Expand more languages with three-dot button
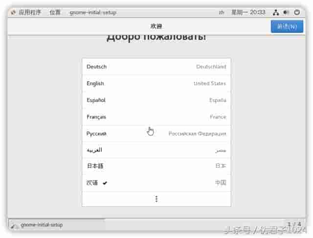 156,199
